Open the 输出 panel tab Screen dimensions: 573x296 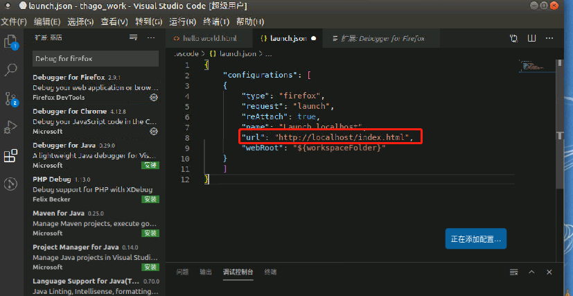click(206, 272)
